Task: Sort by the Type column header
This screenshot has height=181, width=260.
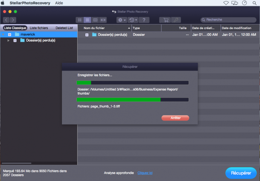Action: click(x=146, y=28)
